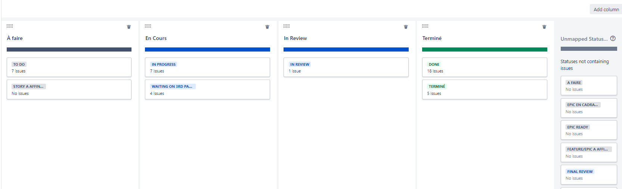Delete the En Cours column using trash icon
This screenshot has height=189, width=622.
tap(267, 27)
